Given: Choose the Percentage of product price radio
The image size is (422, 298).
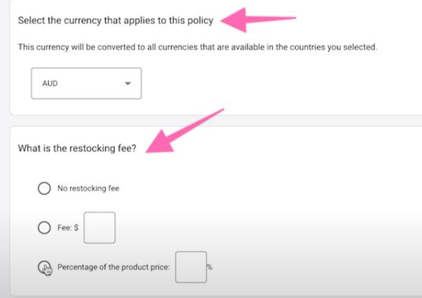Looking at the screenshot, I should click(x=44, y=266).
